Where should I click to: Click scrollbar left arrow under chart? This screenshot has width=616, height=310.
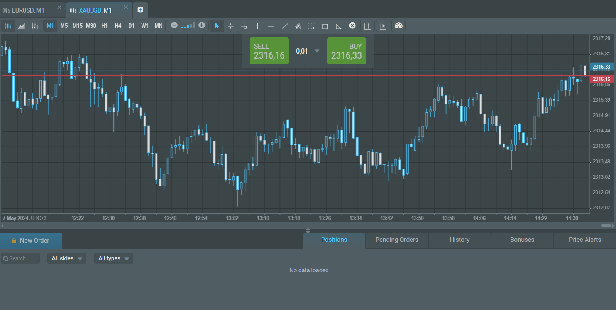(2, 226)
